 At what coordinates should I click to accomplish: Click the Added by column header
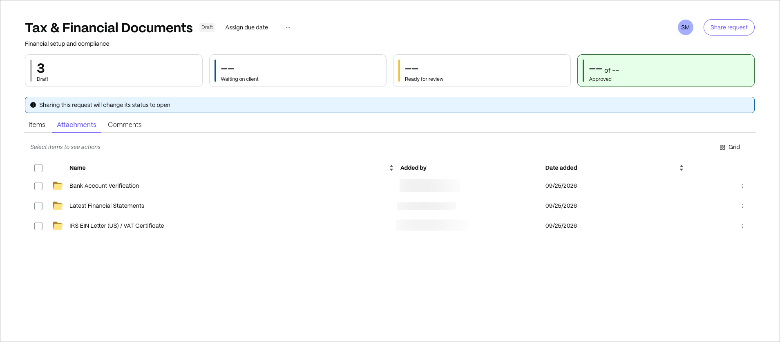[413, 168]
